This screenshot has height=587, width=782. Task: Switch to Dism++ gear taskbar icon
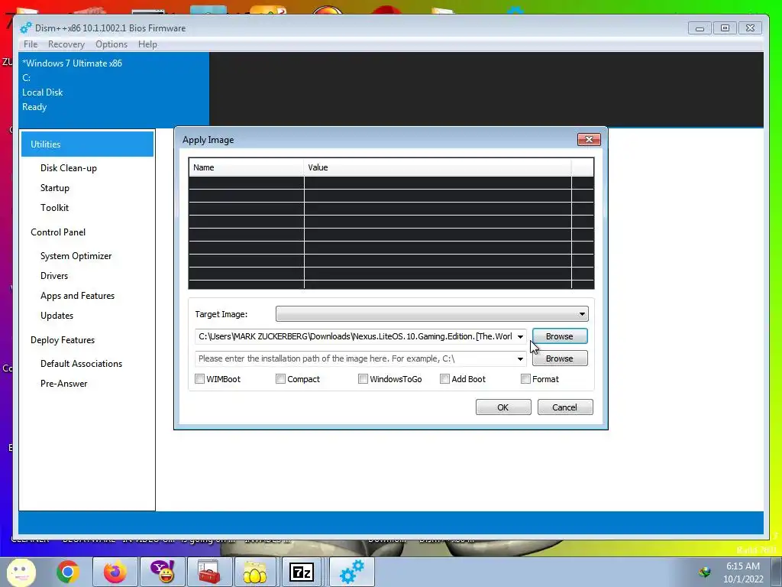click(351, 572)
